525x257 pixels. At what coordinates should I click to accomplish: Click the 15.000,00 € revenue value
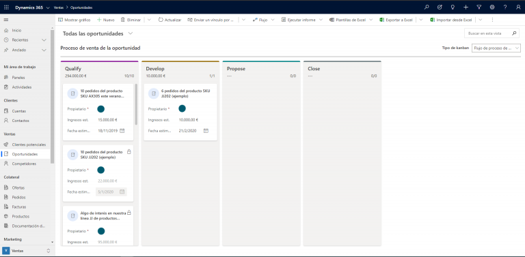tap(107, 120)
